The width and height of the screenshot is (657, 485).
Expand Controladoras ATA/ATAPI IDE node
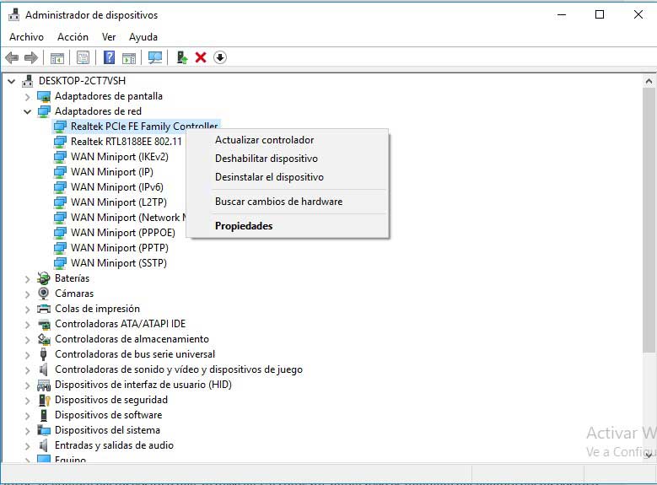(27, 325)
